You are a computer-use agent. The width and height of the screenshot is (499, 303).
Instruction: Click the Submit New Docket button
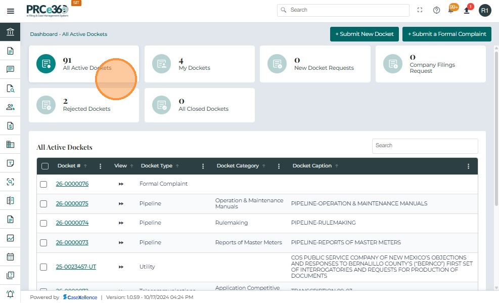click(x=364, y=34)
